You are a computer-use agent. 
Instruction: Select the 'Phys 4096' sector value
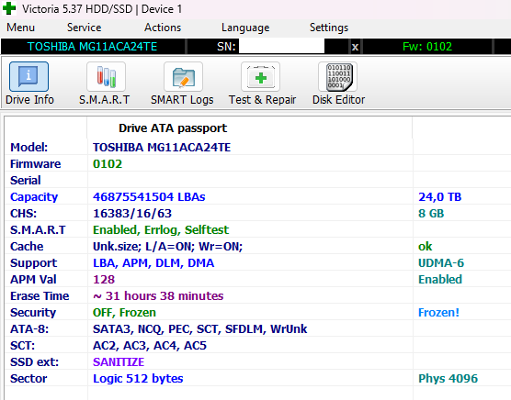[448, 379]
